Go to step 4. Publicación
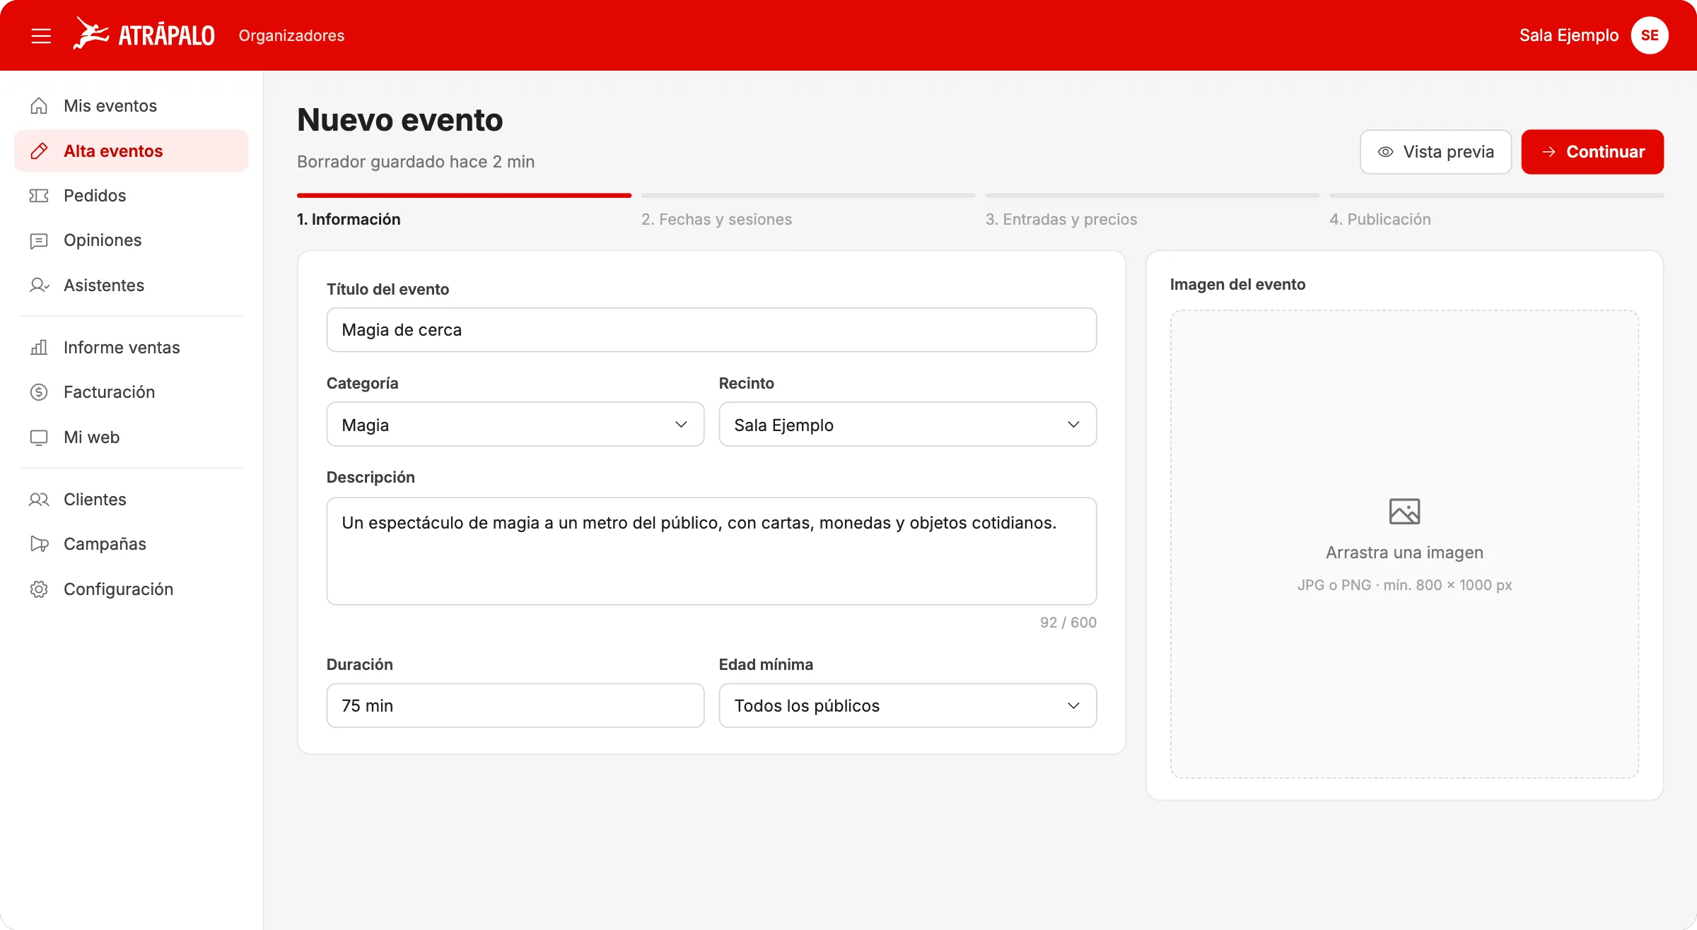1697x930 pixels. click(x=1380, y=219)
